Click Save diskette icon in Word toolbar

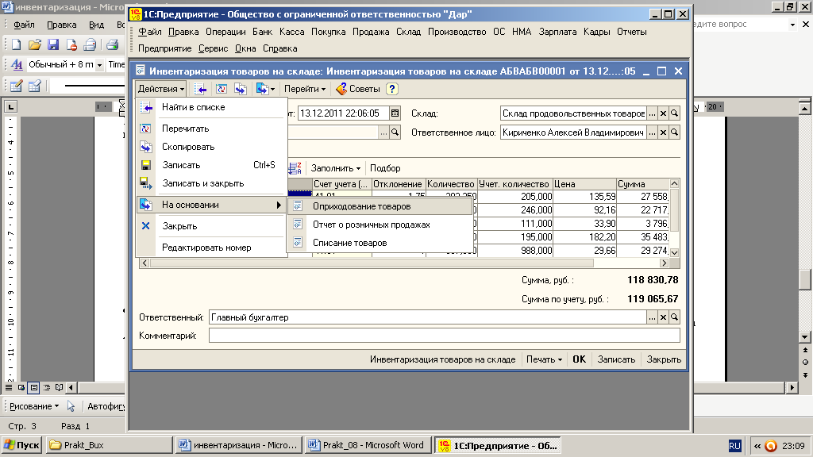pyautogui.click(x=53, y=45)
